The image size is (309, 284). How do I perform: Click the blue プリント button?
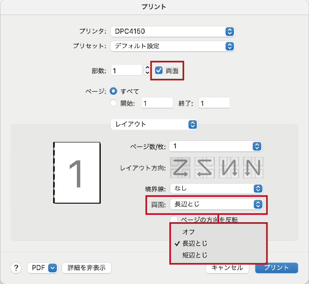pos(276,268)
